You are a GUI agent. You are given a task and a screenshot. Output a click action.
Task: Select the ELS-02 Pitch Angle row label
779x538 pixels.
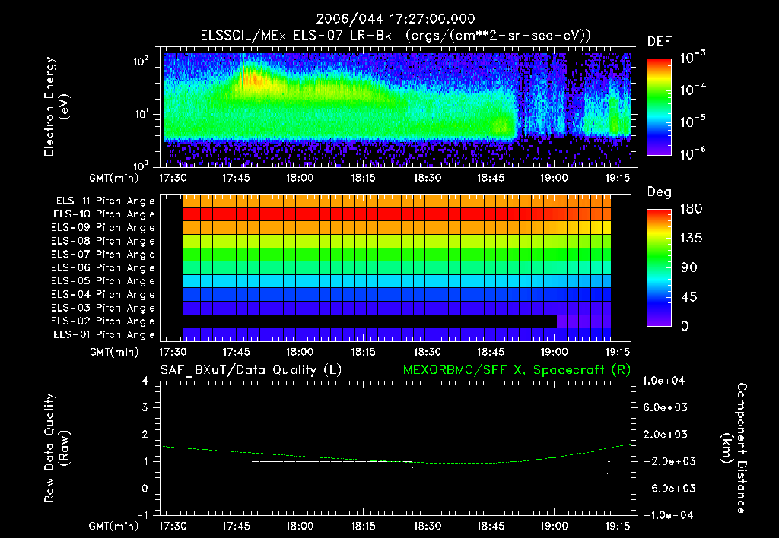(103, 321)
